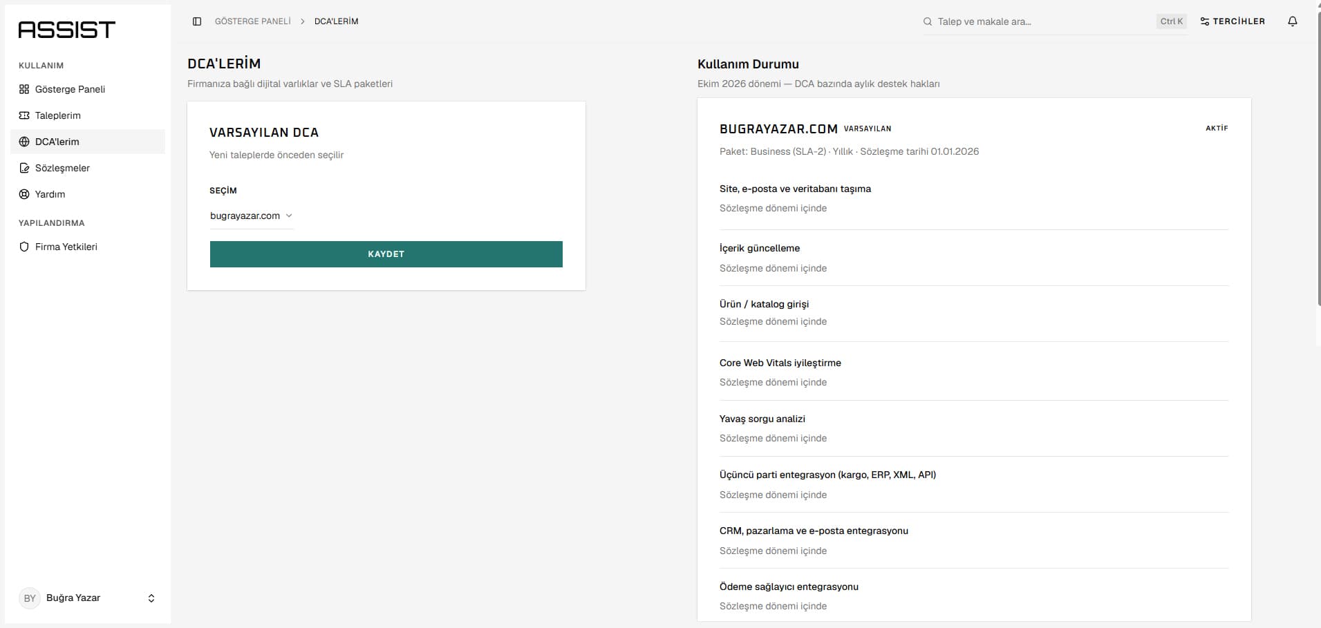Click the Firma Yetkileri shield icon
The width and height of the screenshot is (1321, 628).
24,247
